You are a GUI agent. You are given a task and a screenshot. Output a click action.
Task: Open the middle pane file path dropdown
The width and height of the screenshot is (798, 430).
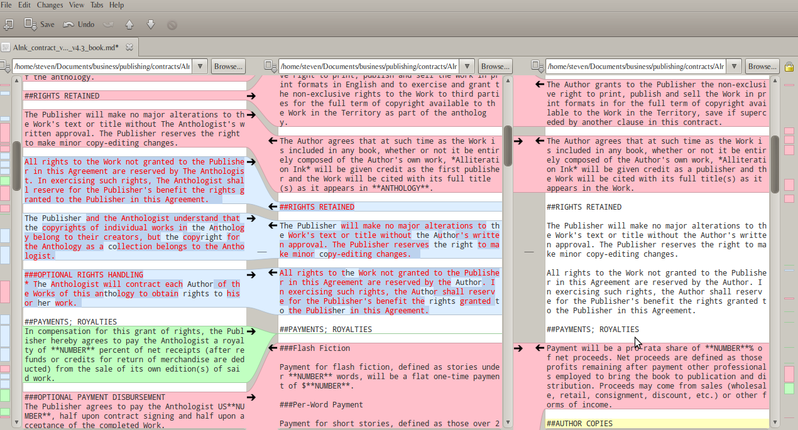[466, 66]
